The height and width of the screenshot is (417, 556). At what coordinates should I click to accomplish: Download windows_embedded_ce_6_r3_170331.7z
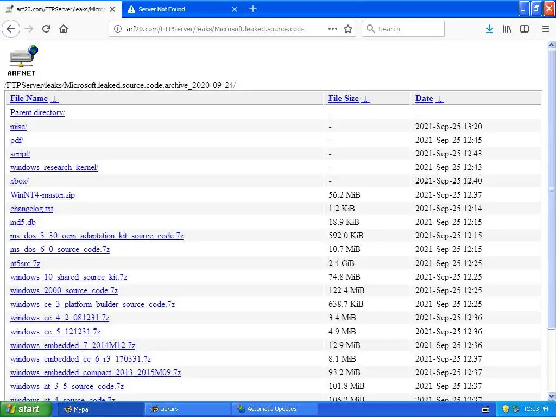[x=80, y=359]
